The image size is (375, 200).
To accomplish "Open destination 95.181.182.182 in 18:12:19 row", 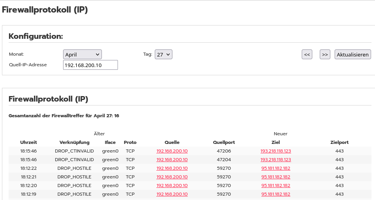I will click(276, 194).
